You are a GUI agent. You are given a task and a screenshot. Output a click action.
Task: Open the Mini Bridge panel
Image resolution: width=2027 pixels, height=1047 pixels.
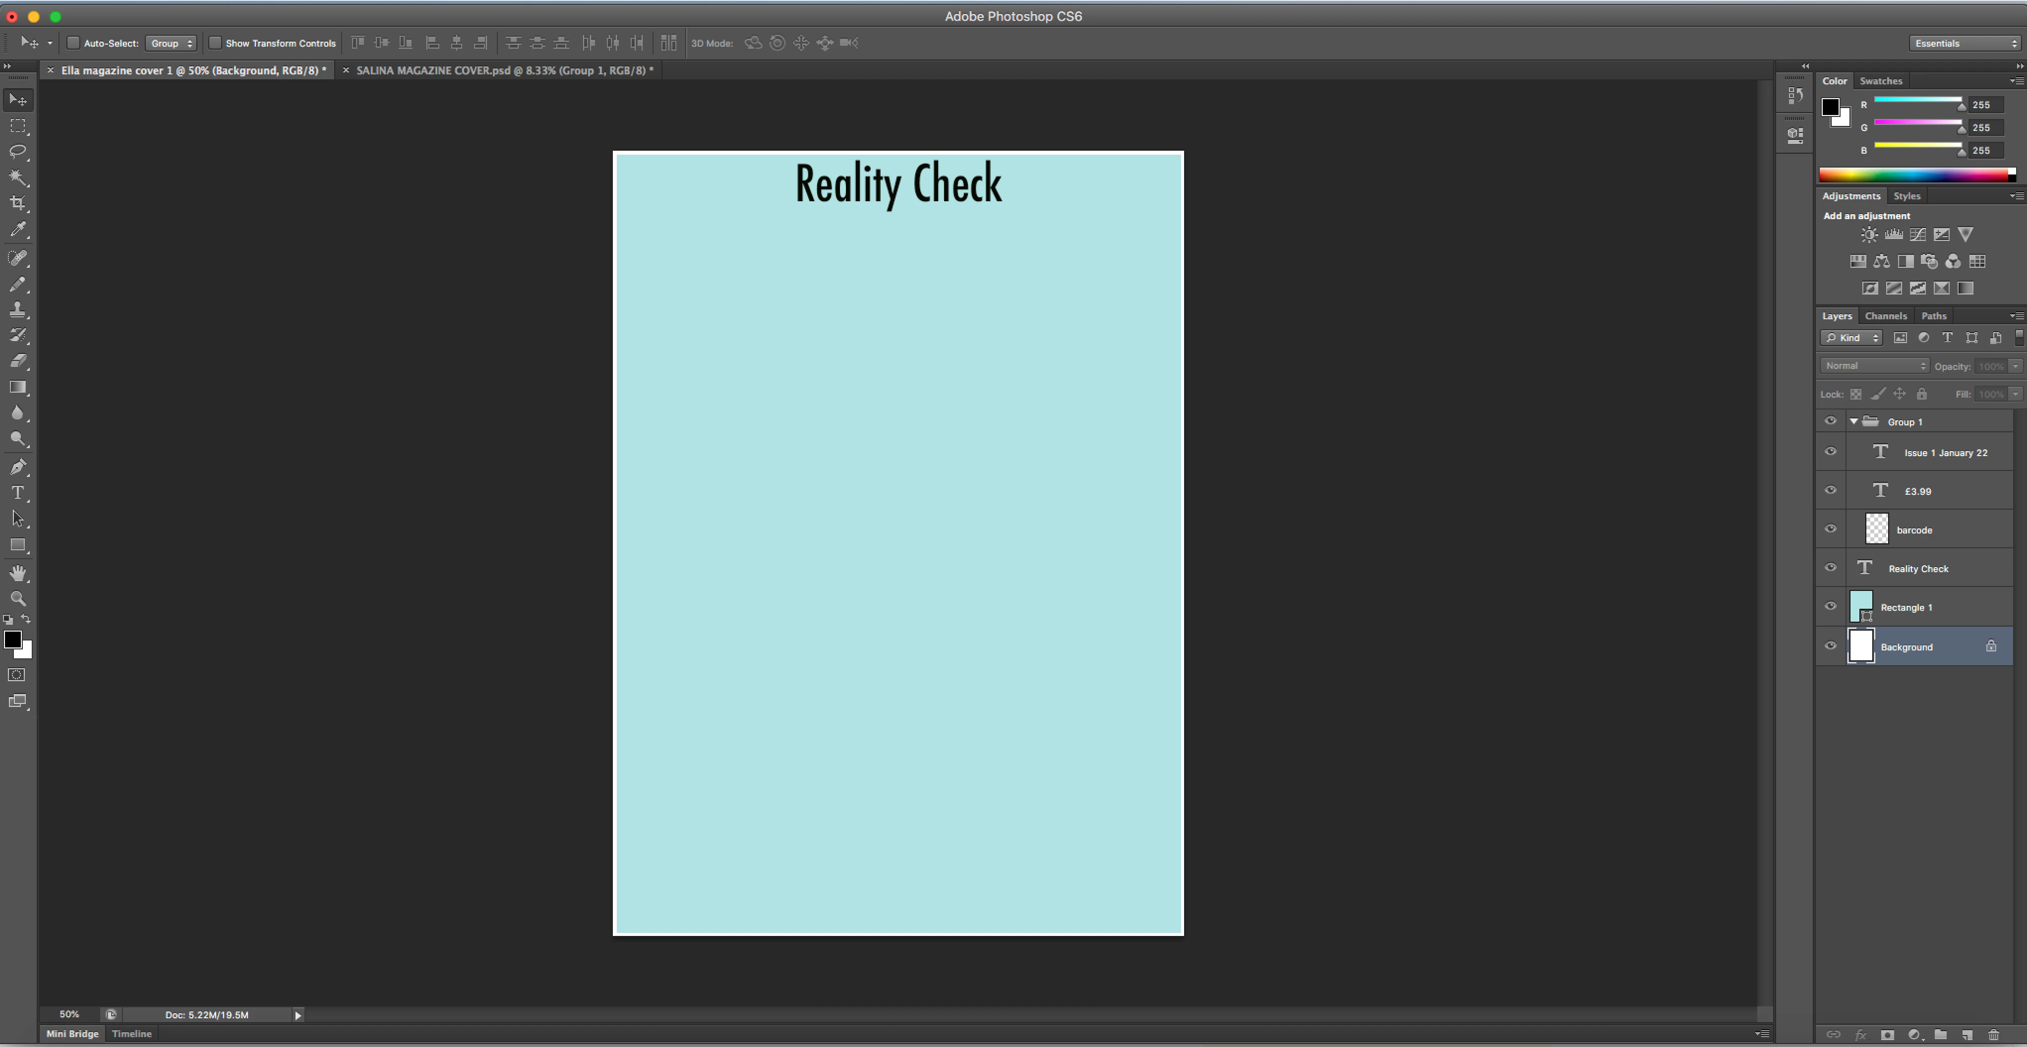tap(72, 1034)
